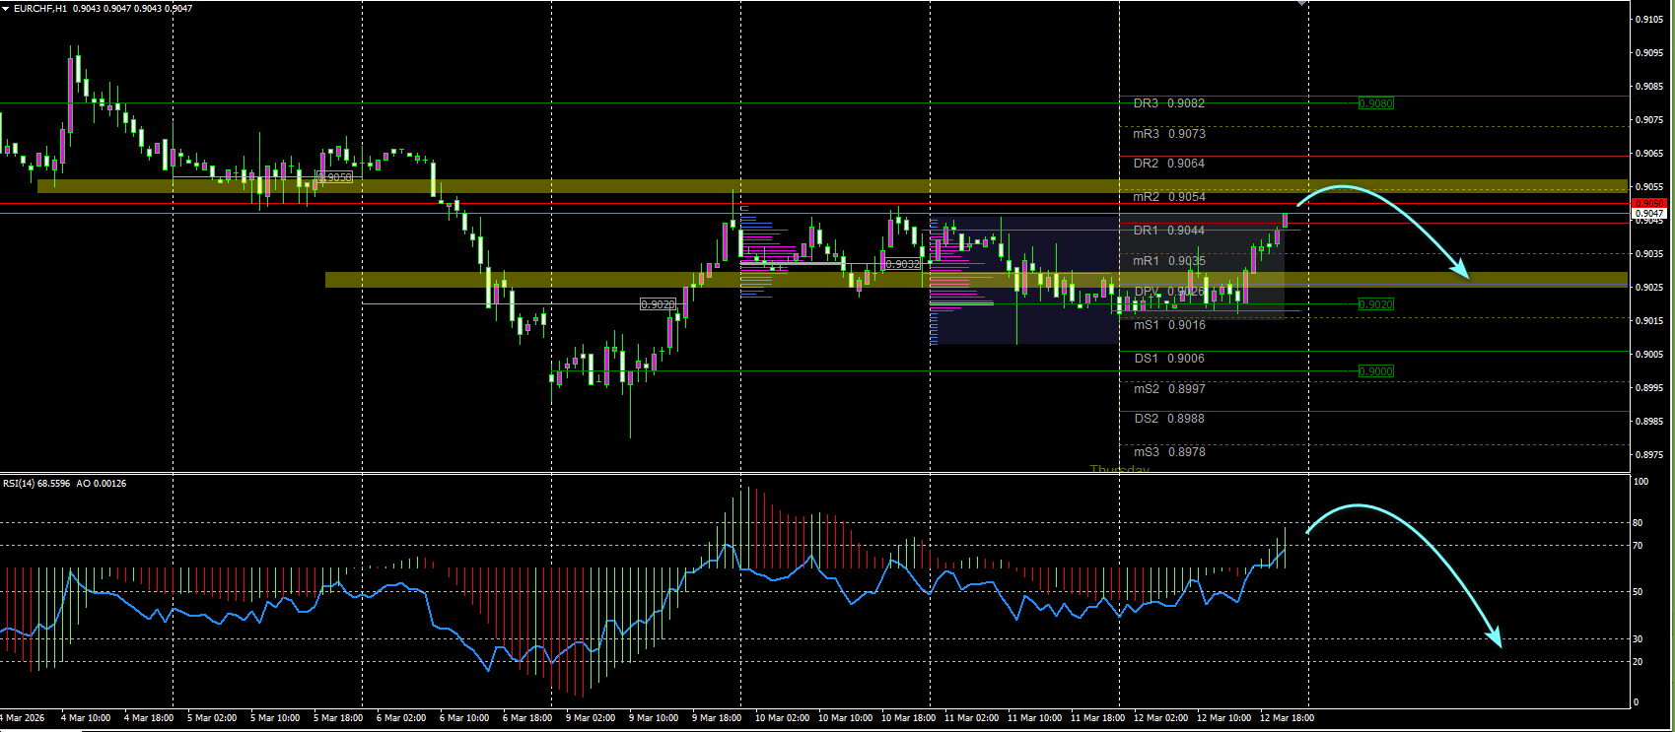Select the white 0.9047 current price tag
Viewport: 1675px width, 732px height.
pos(1649,214)
